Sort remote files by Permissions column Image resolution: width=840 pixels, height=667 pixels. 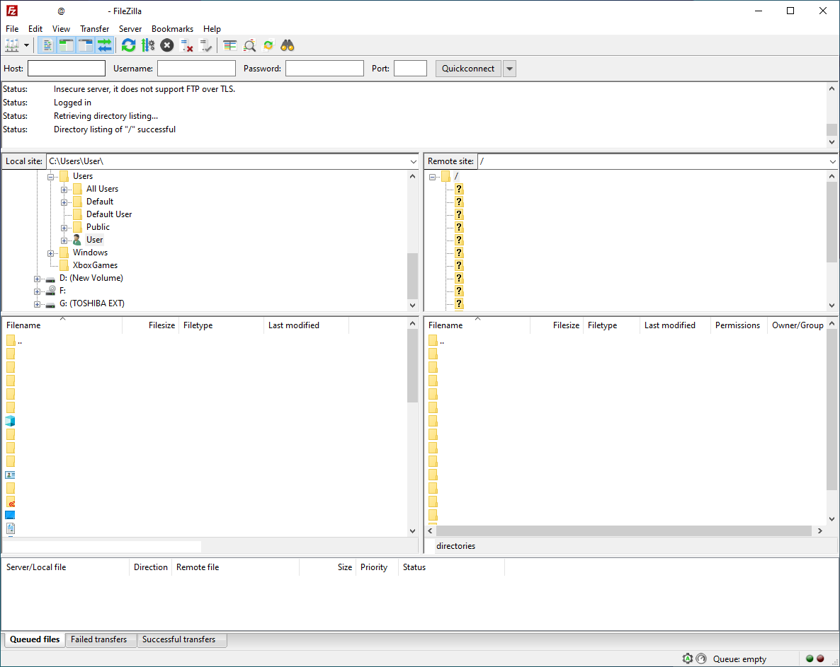coord(737,325)
